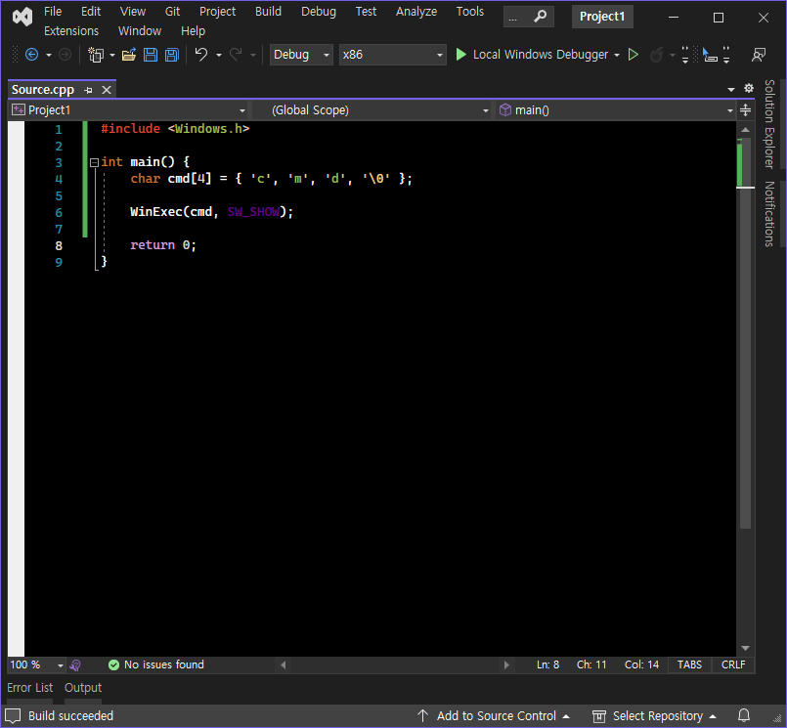Click the search magnifier icon in title bar
Viewport: 787px width, 728px height.
click(540, 17)
